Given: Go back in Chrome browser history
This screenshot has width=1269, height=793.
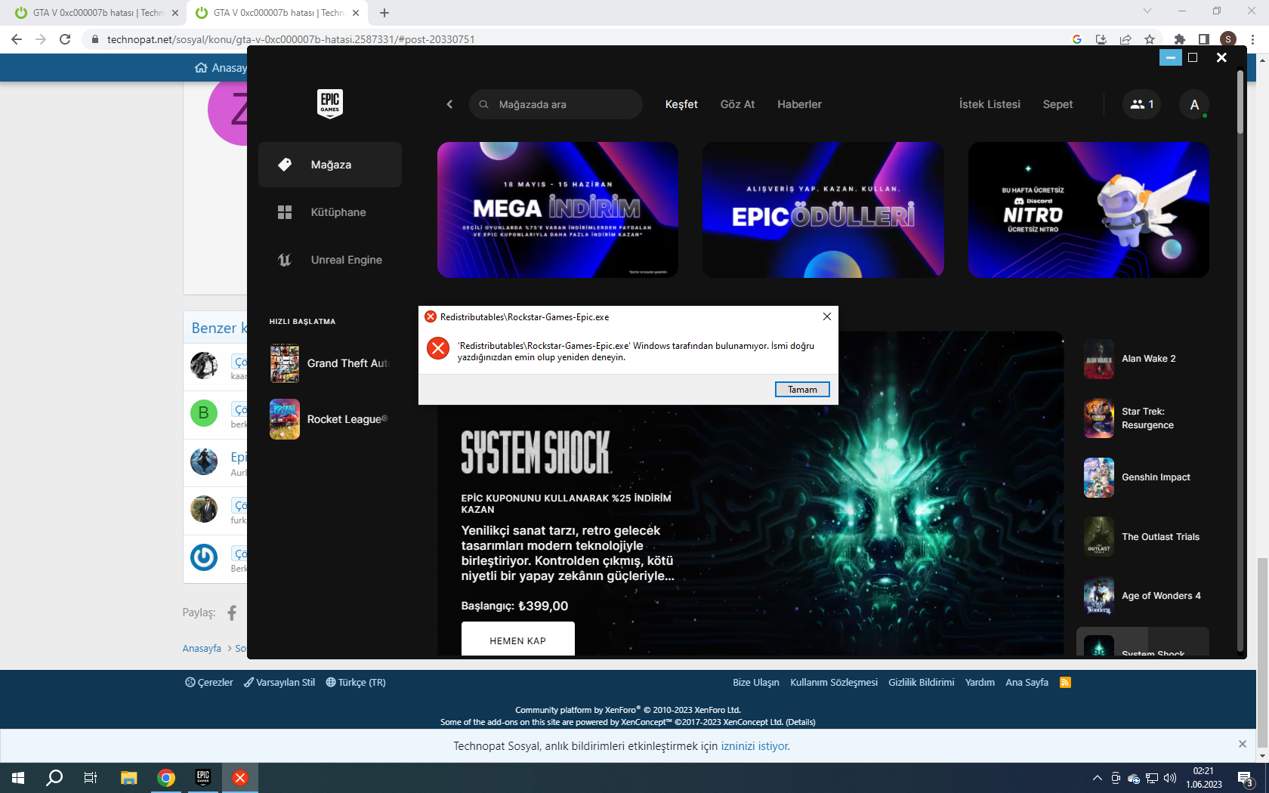Looking at the screenshot, I should (x=17, y=39).
